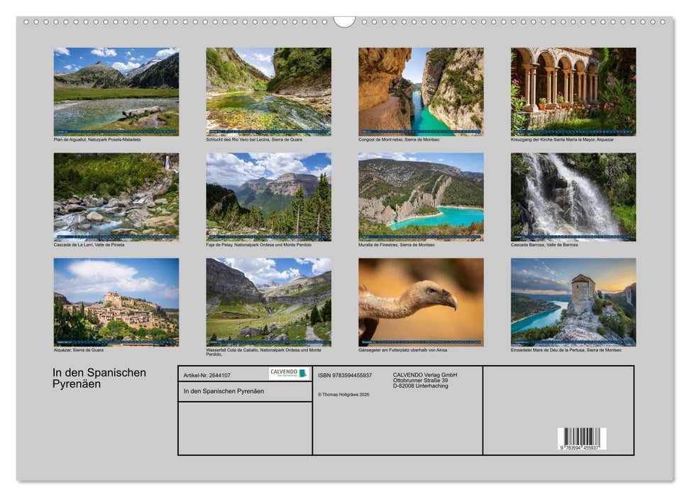Click caption 'Congost de Mont-rebei, Sierra de Montsec'

point(399,139)
